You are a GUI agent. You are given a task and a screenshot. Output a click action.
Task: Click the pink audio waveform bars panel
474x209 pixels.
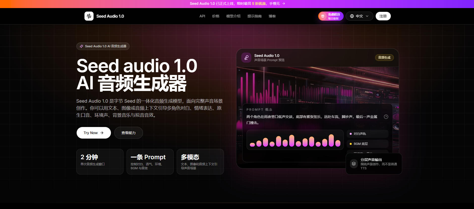coord(295,140)
